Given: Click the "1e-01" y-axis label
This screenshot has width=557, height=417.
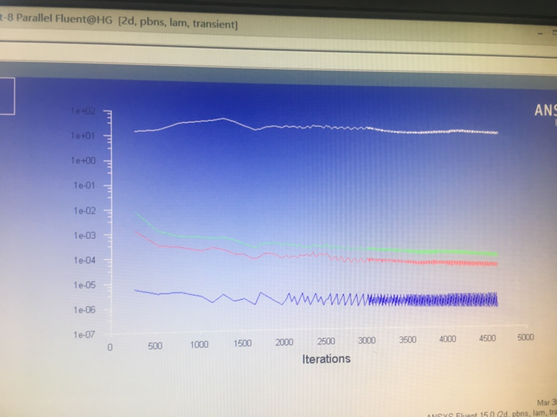Looking at the screenshot, I should pyautogui.click(x=85, y=185).
